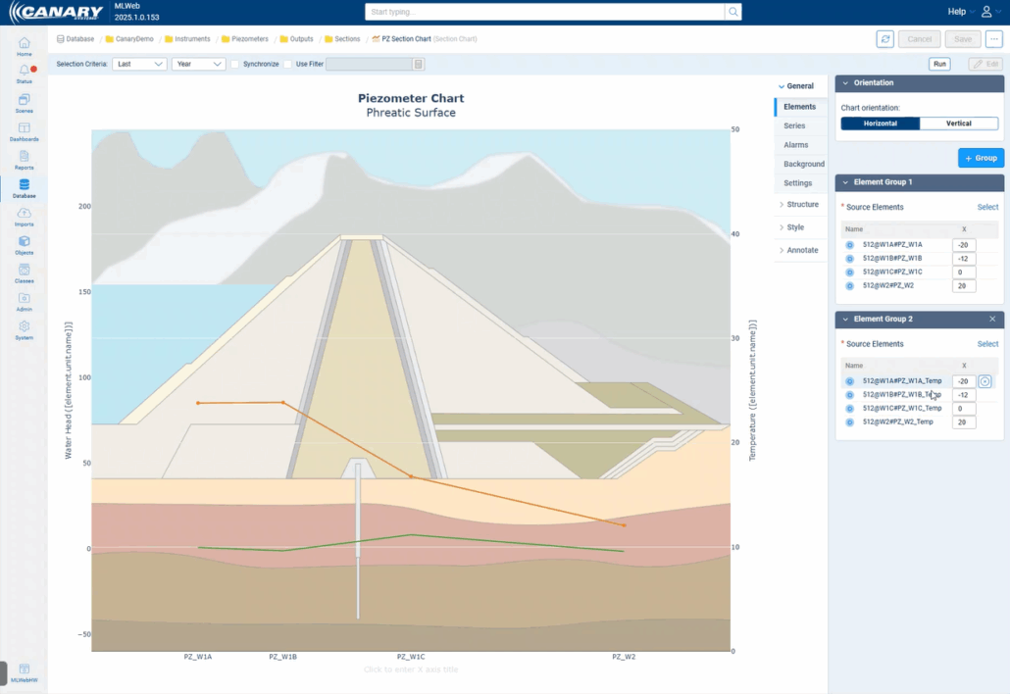This screenshot has height=694, width=1010.
Task: Go to Reports in the sidebar
Action: [x=24, y=160]
